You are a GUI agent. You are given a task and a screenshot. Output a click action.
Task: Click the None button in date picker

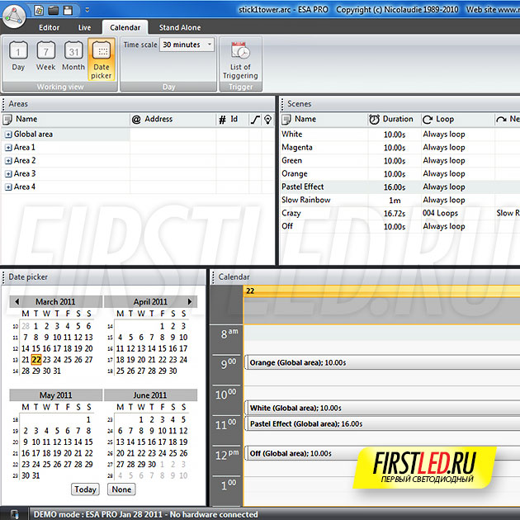[121, 489]
